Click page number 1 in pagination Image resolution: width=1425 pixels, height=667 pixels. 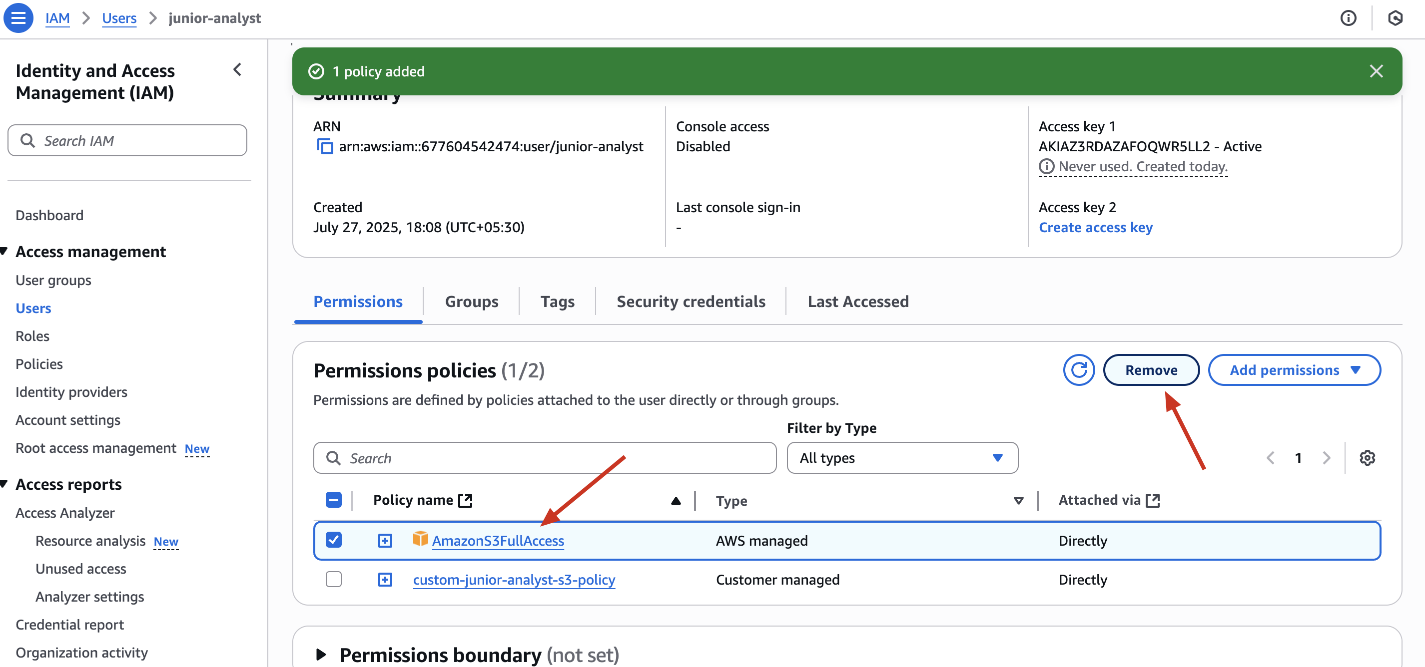pyautogui.click(x=1298, y=457)
